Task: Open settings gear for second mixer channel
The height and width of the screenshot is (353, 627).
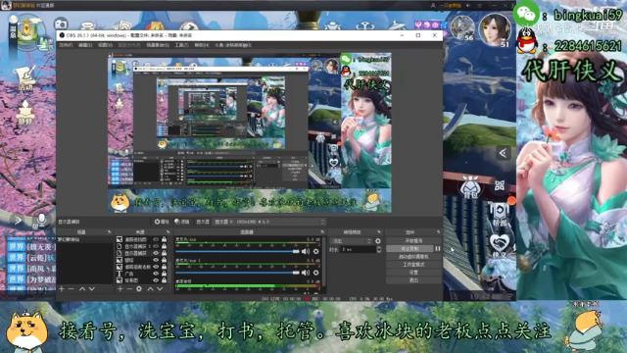Action: [x=315, y=273]
